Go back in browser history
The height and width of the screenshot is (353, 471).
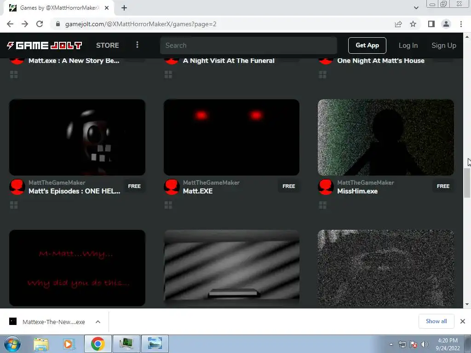click(10, 24)
